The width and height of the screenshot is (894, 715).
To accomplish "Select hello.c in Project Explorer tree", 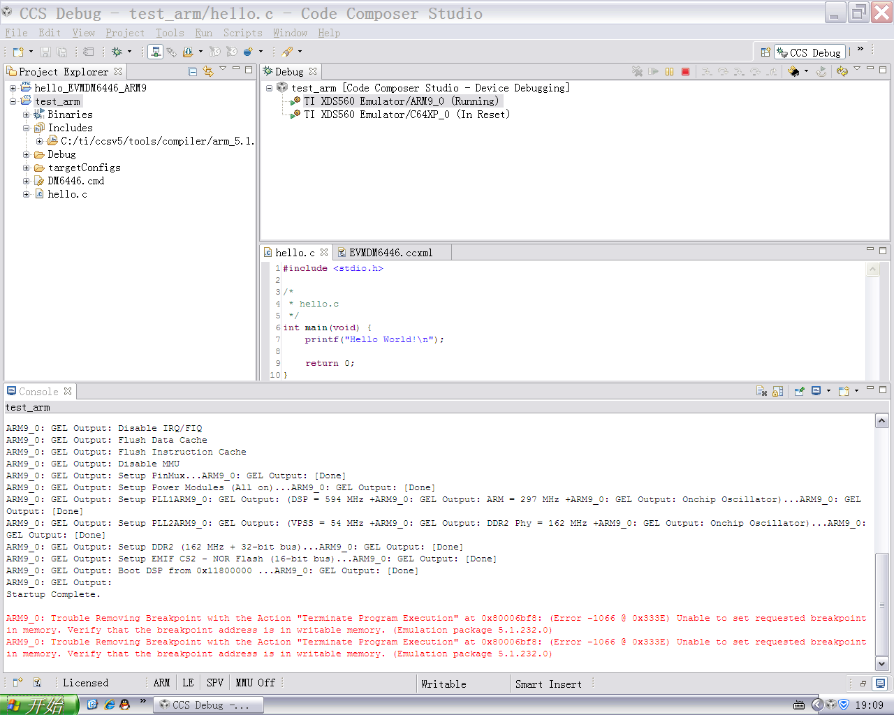I will [x=67, y=194].
